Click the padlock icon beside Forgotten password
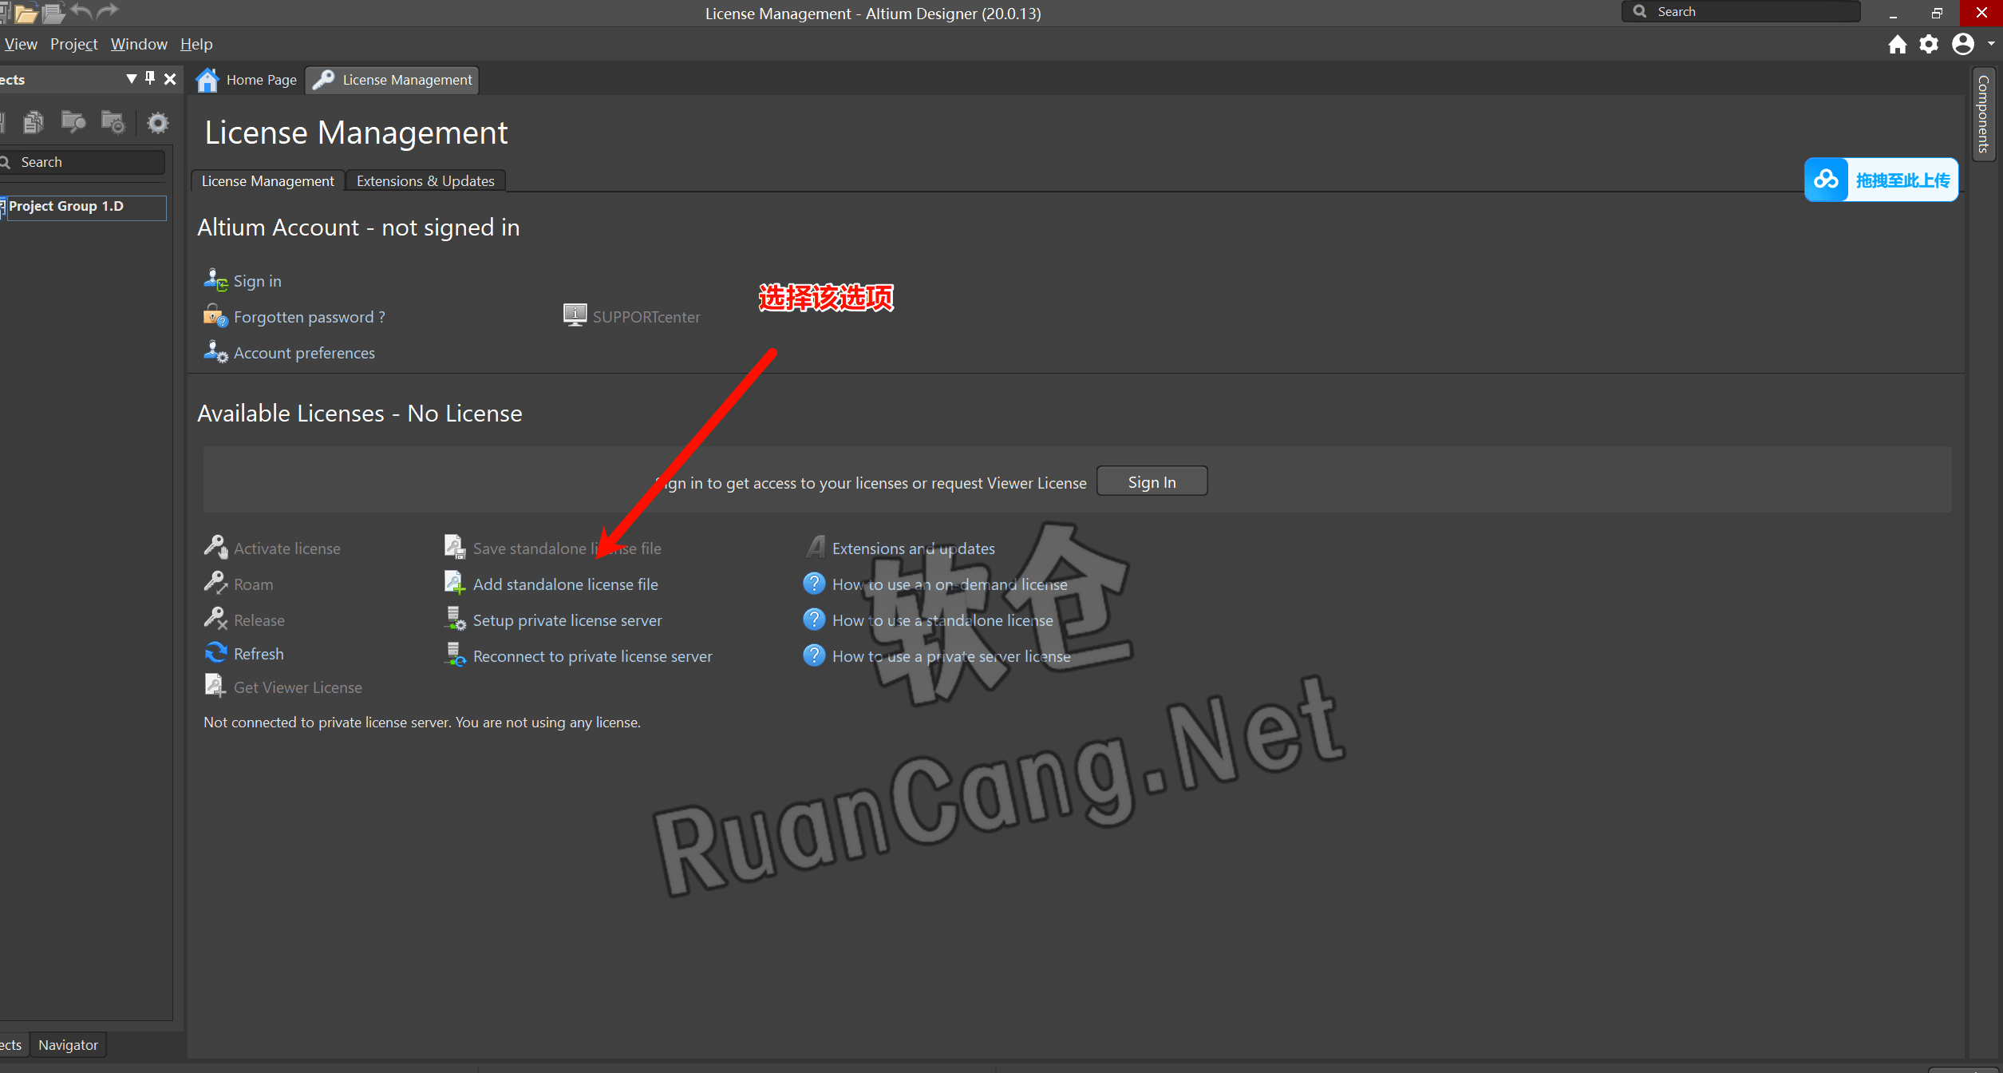Image resolution: width=2003 pixels, height=1073 pixels. point(215,316)
